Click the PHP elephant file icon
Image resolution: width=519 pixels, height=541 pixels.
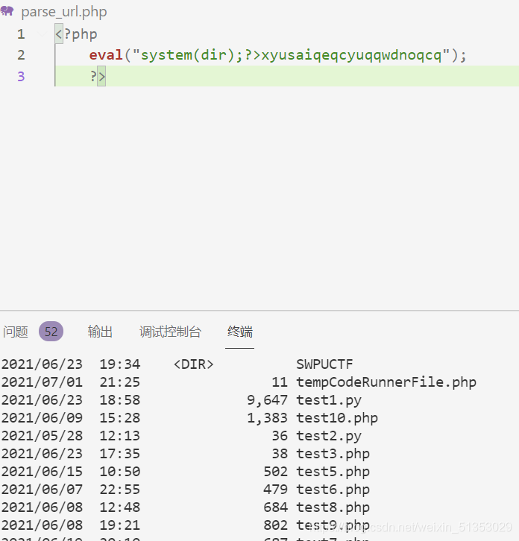click(8, 12)
